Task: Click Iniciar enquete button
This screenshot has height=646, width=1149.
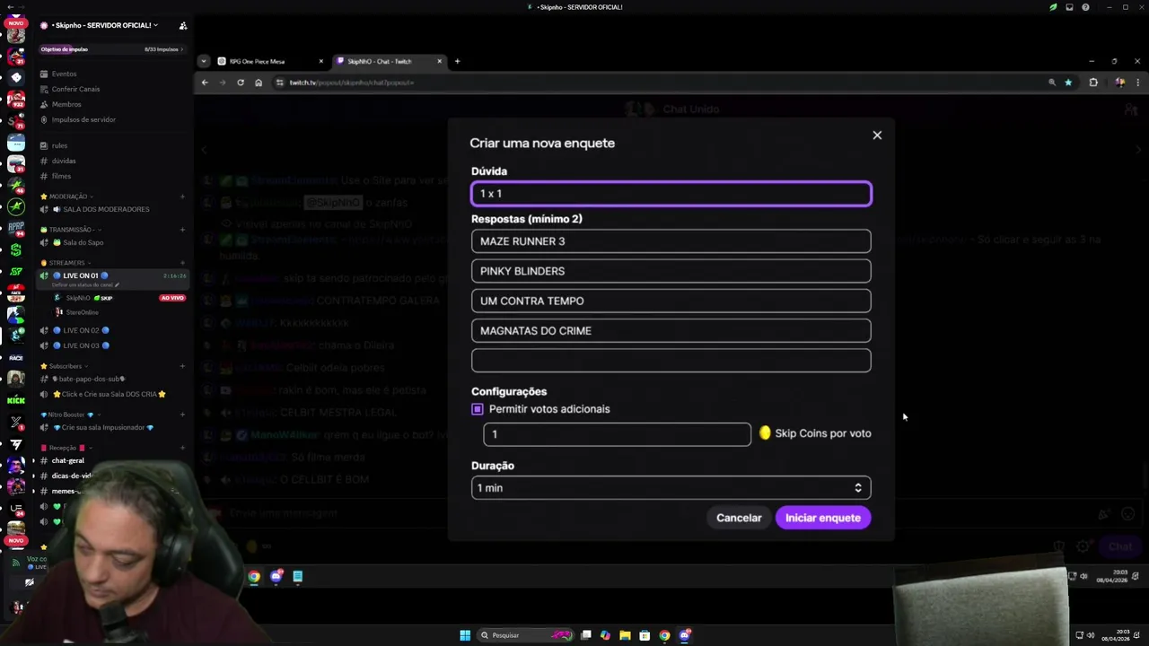Action: [822, 518]
